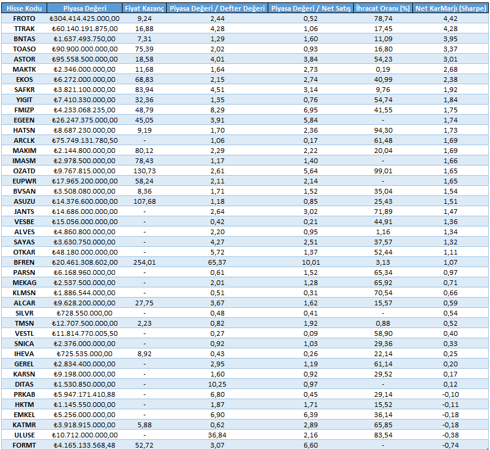
Task: Select the FROTO ticker cell
Action: click(x=24, y=19)
